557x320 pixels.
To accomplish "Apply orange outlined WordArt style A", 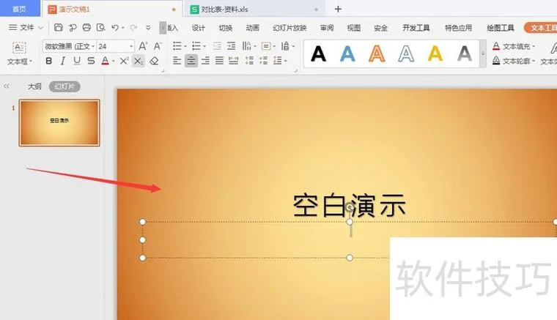I will (377, 54).
